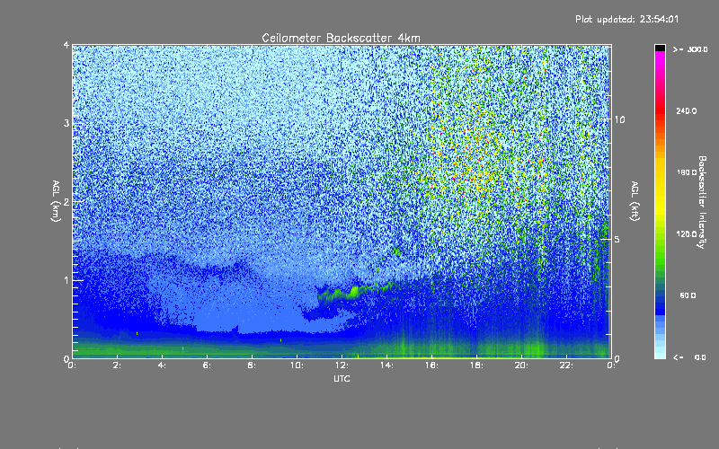Click the '10' kft tick label on right axis

[619, 120]
